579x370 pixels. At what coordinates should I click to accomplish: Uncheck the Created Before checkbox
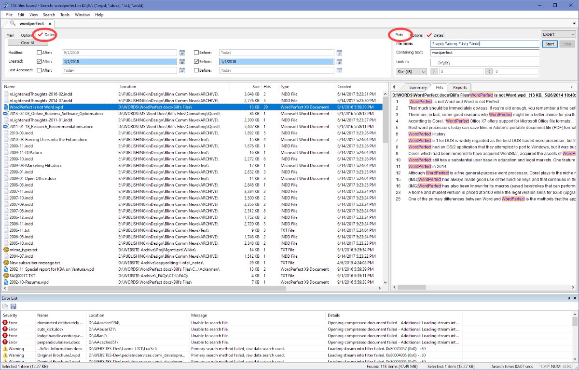click(196, 61)
